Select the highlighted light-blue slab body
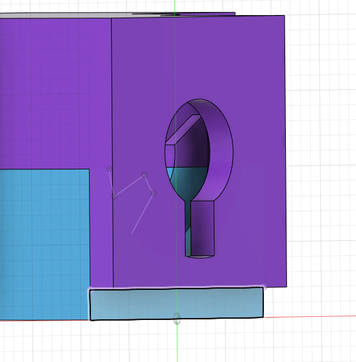The width and height of the screenshot is (356, 362). 176,304
